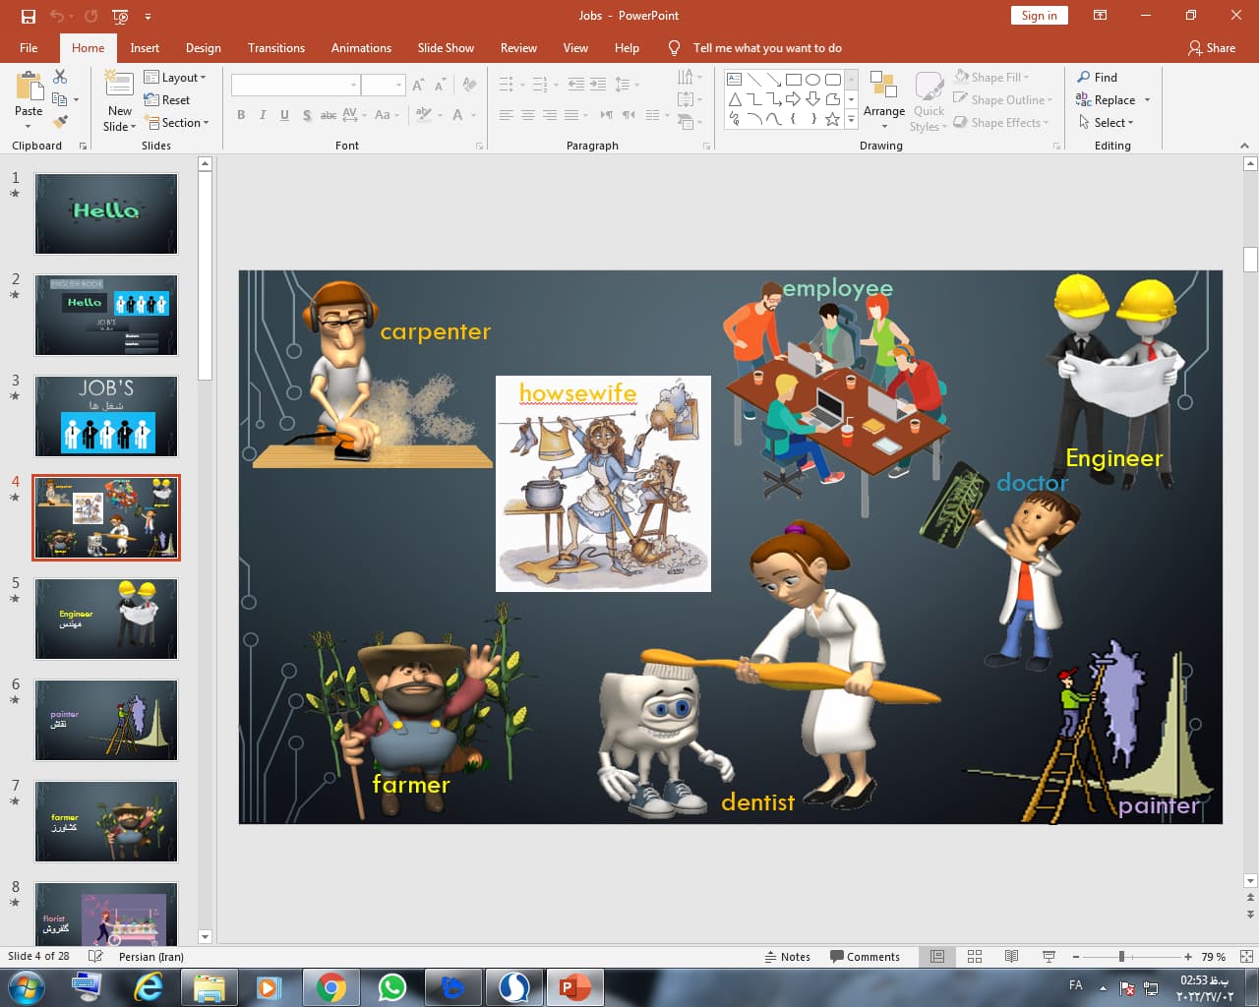
Task: Toggle Normal view button in status bar
Action: (x=937, y=957)
